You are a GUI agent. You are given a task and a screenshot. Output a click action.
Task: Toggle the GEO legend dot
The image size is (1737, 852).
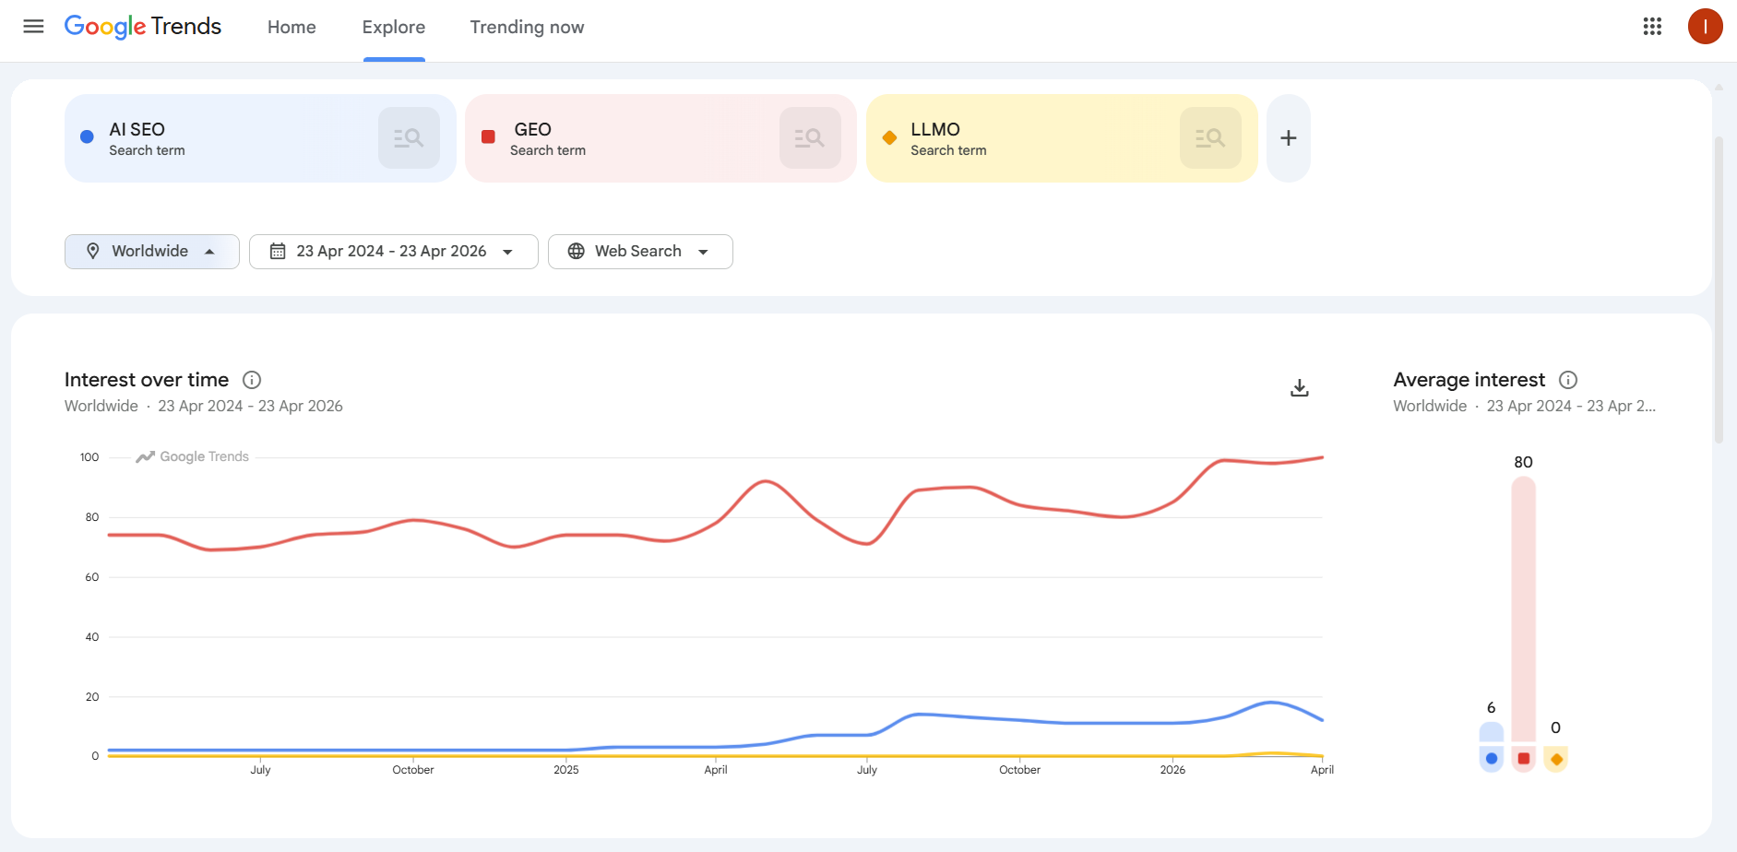click(1524, 758)
